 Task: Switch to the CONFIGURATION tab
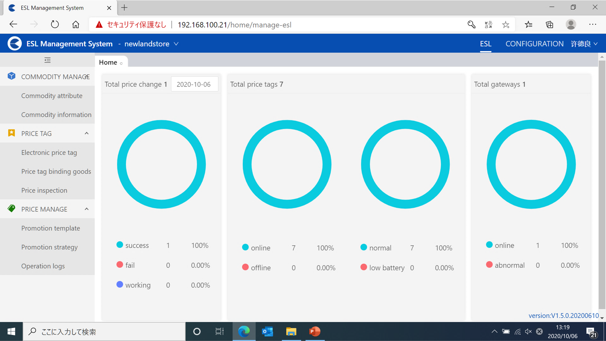point(534,44)
